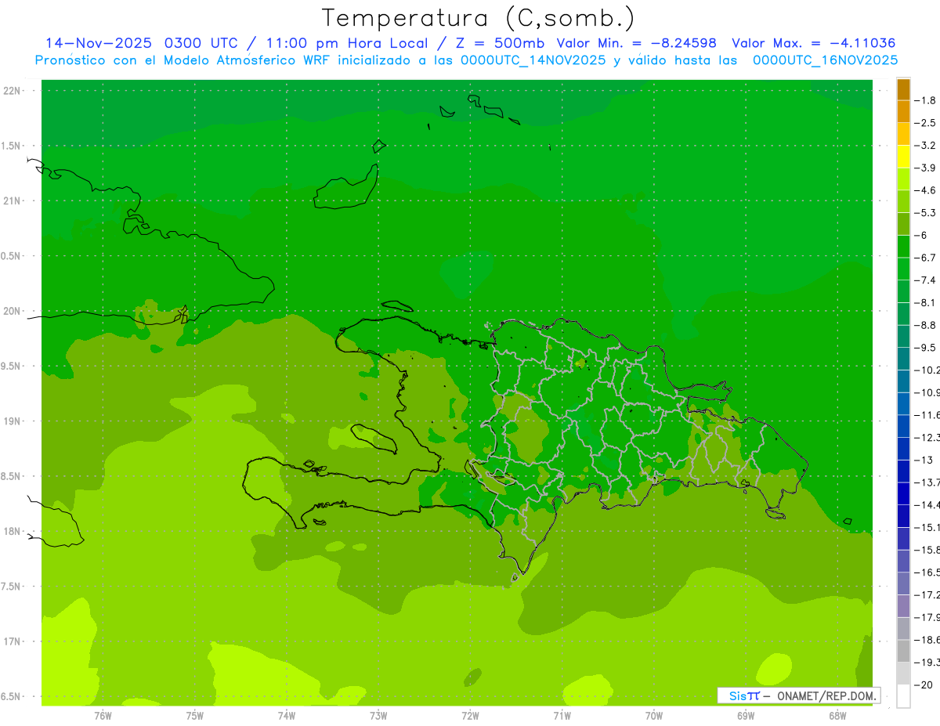Click the "21N" latitude label
The image size is (940, 726).
(x=12, y=200)
